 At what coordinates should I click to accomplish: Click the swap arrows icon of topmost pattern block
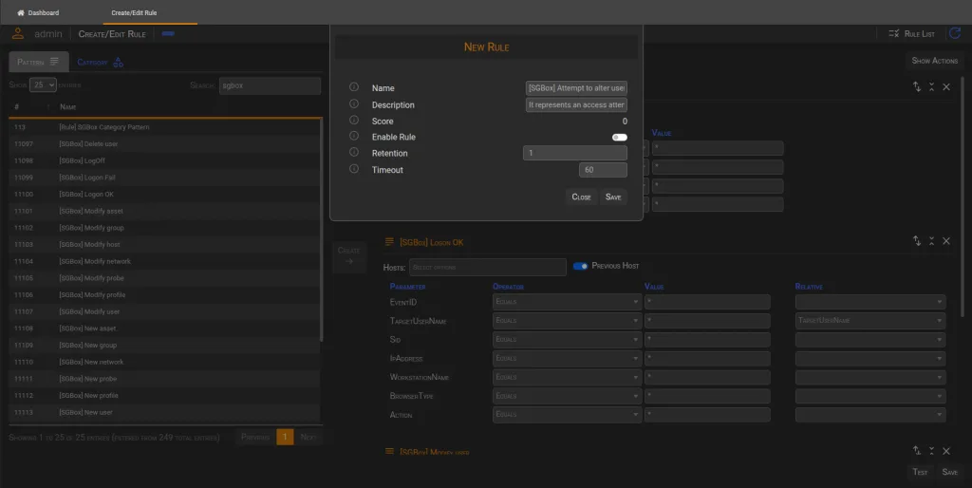[917, 86]
